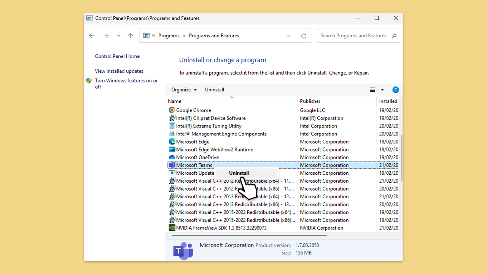This screenshot has height=274, width=487.
Task: Click the Microsoft Update row icon
Action: tap(172, 173)
